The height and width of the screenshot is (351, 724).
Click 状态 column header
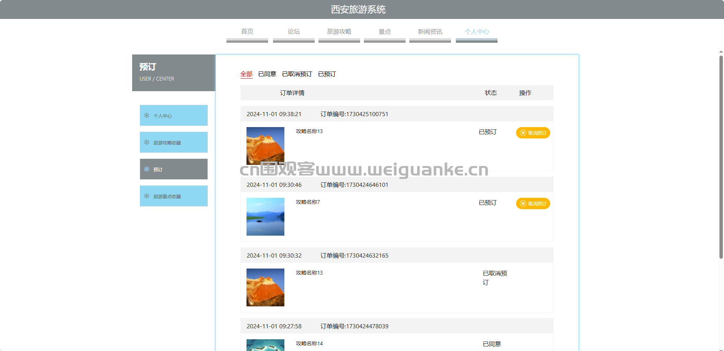tap(491, 93)
